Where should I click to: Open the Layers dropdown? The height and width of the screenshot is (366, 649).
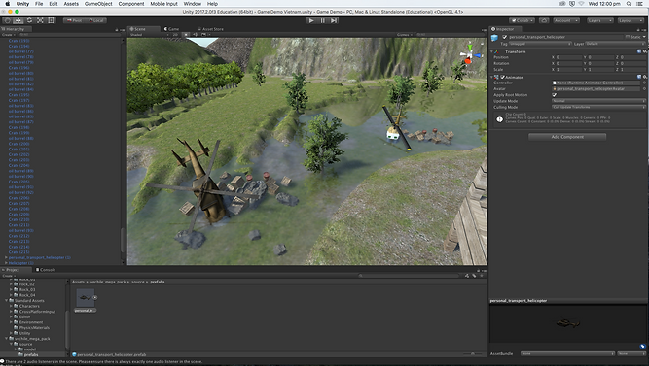[x=599, y=20]
